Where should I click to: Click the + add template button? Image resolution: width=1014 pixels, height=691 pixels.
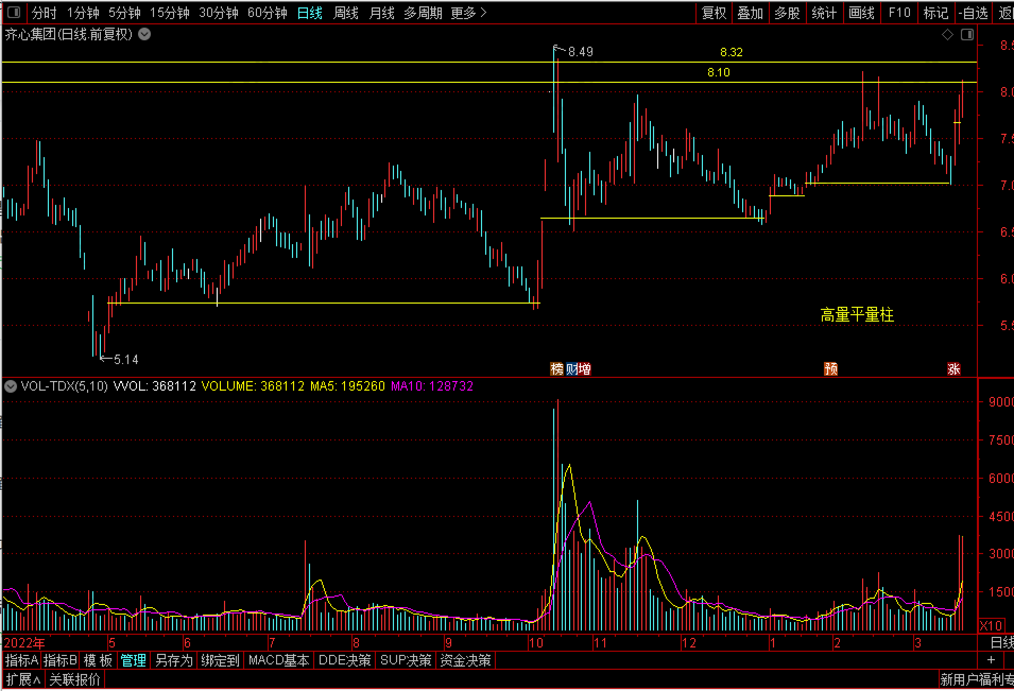(x=991, y=660)
